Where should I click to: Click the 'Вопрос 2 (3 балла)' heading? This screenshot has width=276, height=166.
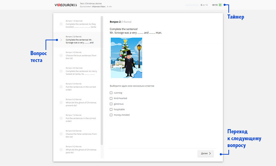120,22
